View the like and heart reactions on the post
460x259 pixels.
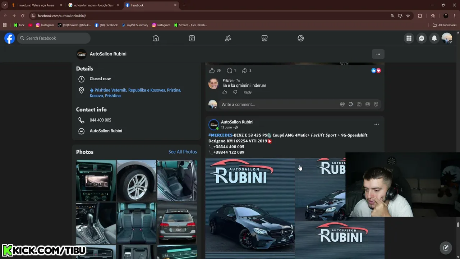376,71
